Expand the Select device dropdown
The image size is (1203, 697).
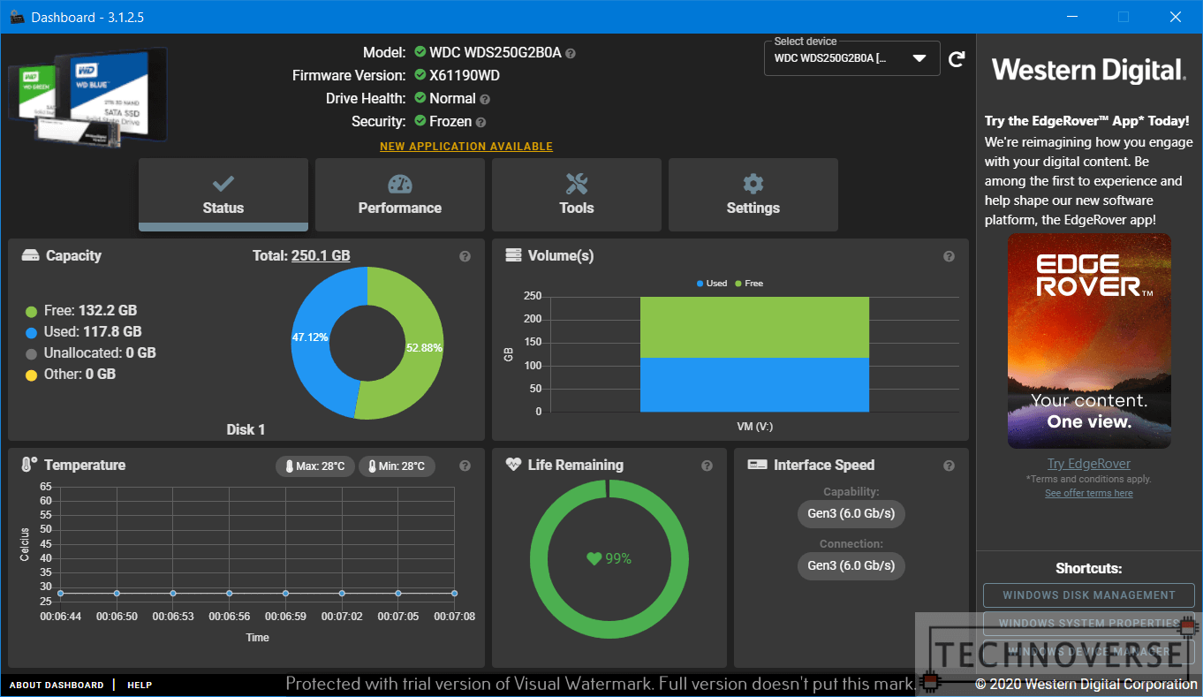pos(852,58)
